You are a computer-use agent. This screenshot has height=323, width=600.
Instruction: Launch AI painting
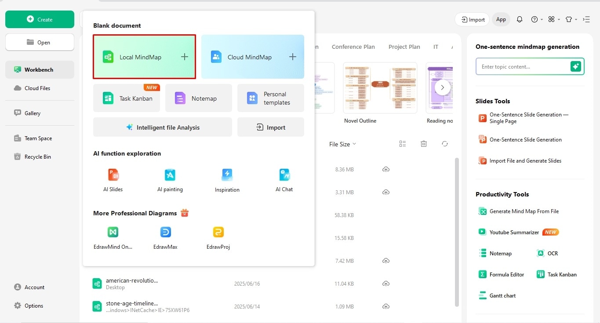click(x=170, y=180)
